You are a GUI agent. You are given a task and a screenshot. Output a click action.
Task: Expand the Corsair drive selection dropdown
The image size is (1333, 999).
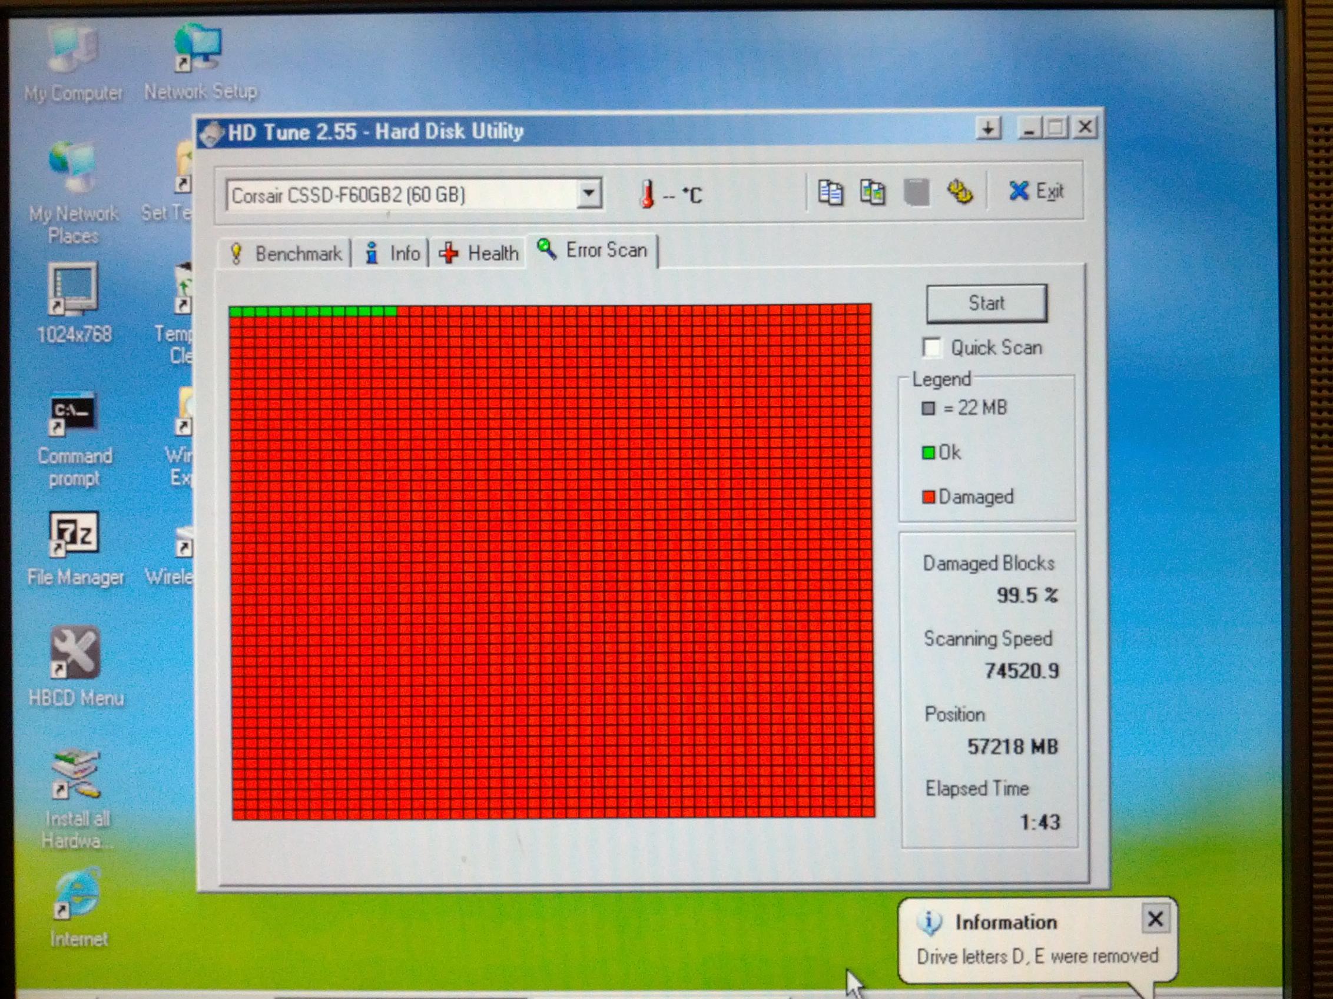[x=589, y=194]
